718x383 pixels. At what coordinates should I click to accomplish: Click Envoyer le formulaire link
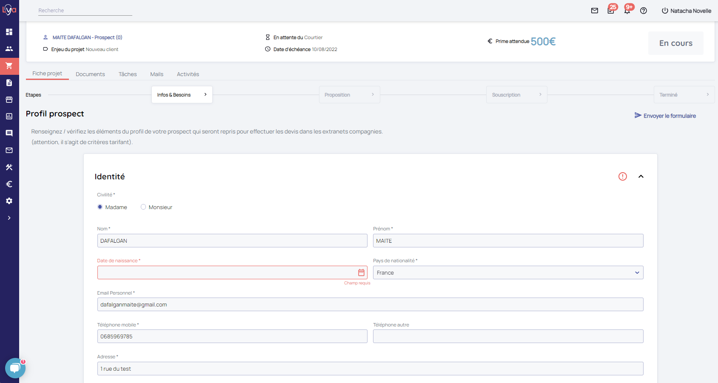click(665, 116)
